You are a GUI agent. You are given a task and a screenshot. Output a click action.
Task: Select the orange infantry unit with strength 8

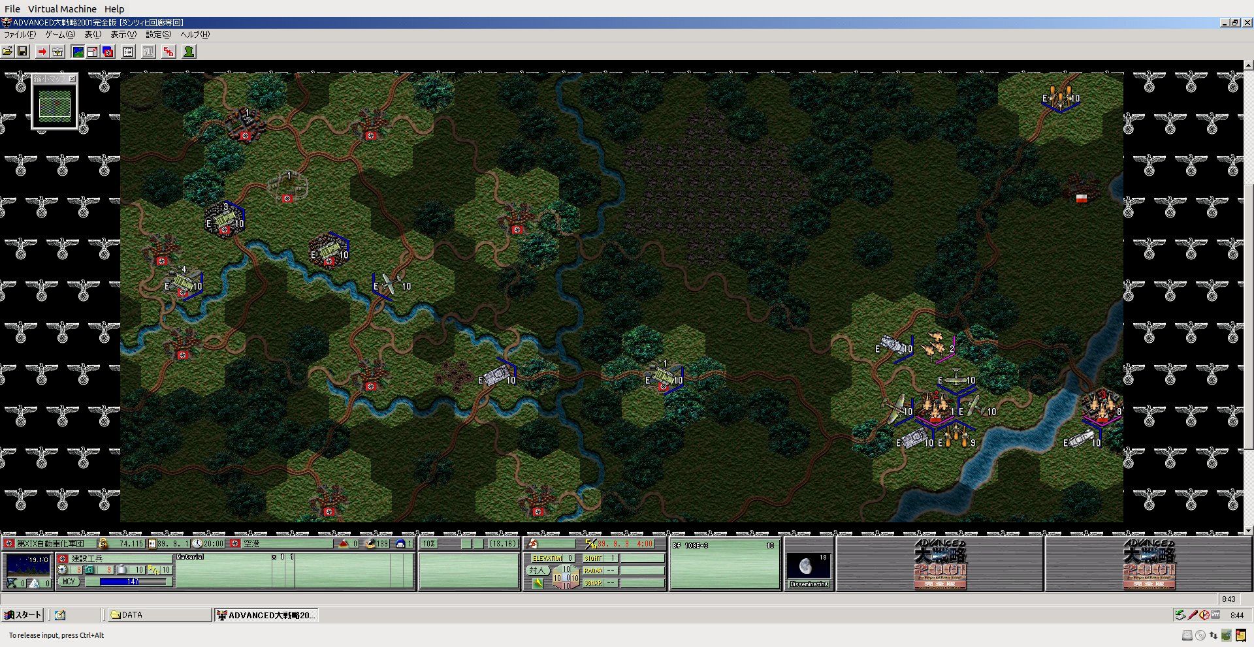point(1102,408)
